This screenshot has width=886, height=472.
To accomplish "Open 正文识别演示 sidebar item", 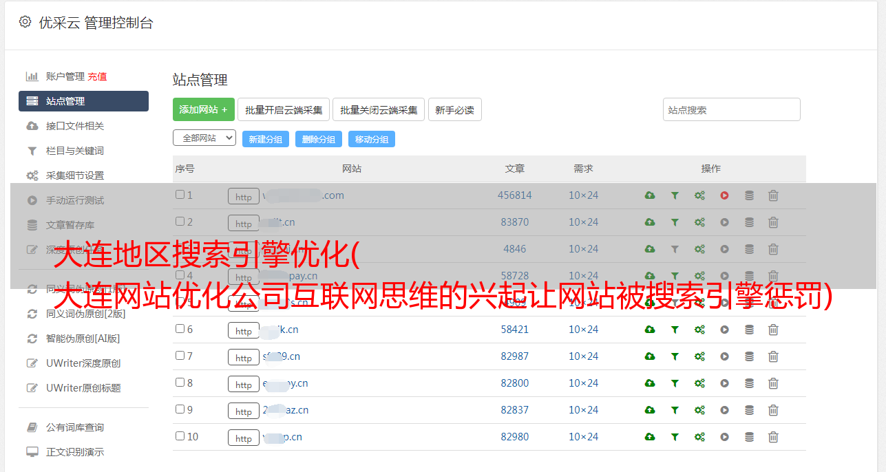I will click(x=74, y=452).
